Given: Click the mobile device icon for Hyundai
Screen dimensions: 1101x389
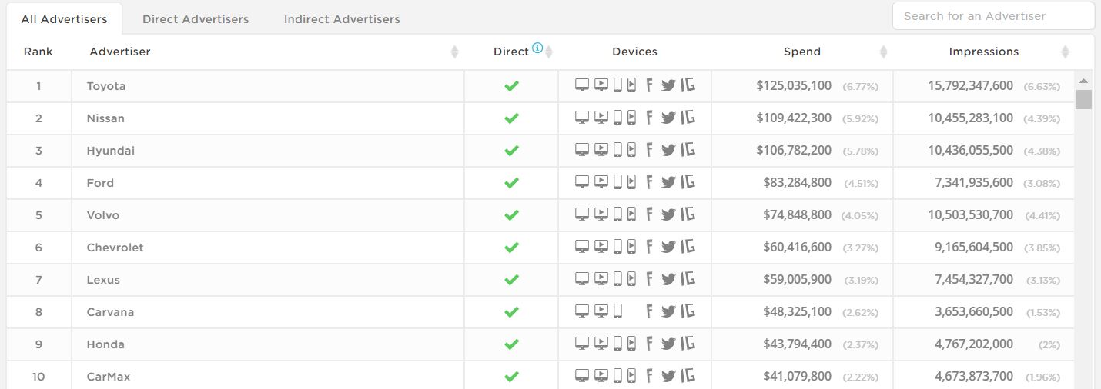Looking at the screenshot, I should click(x=617, y=150).
